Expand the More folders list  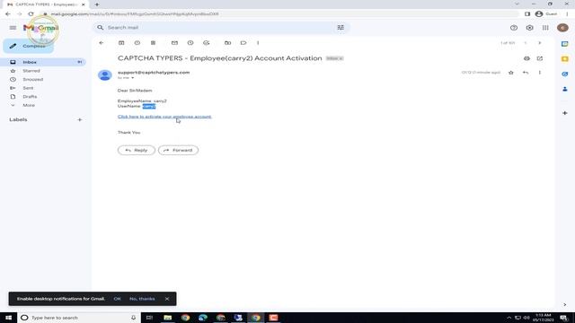coord(29,106)
